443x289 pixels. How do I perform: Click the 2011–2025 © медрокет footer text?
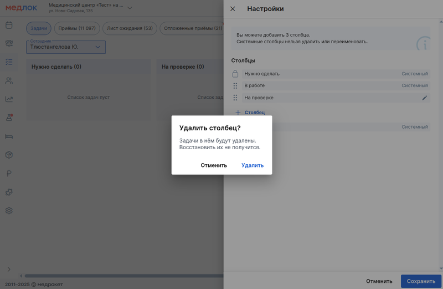[34, 285]
